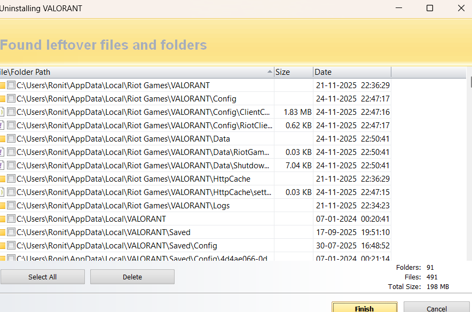Maximize the Uninstalling VALORANT window
The height and width of the screenshot is (312, 472).
(x=430, y=8)
